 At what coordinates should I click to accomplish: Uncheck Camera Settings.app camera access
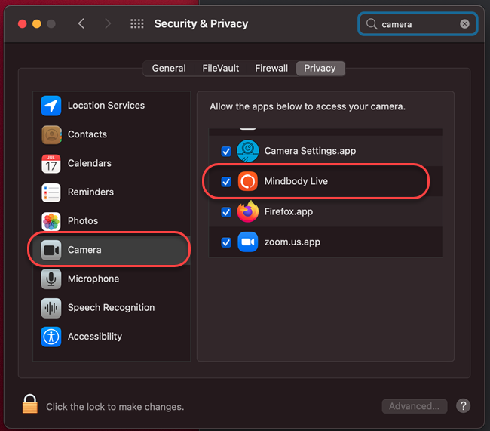[x=226, y=151]
